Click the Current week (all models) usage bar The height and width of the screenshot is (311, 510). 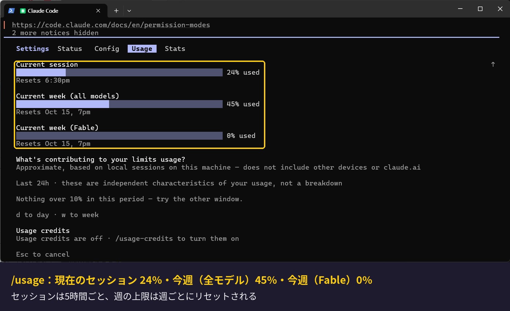[x=119, y=104]
